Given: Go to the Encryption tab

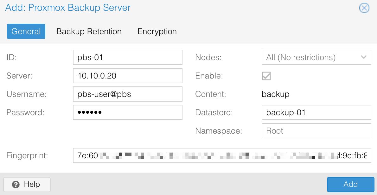Looking at the screenshot, I should tap(157, 31).
